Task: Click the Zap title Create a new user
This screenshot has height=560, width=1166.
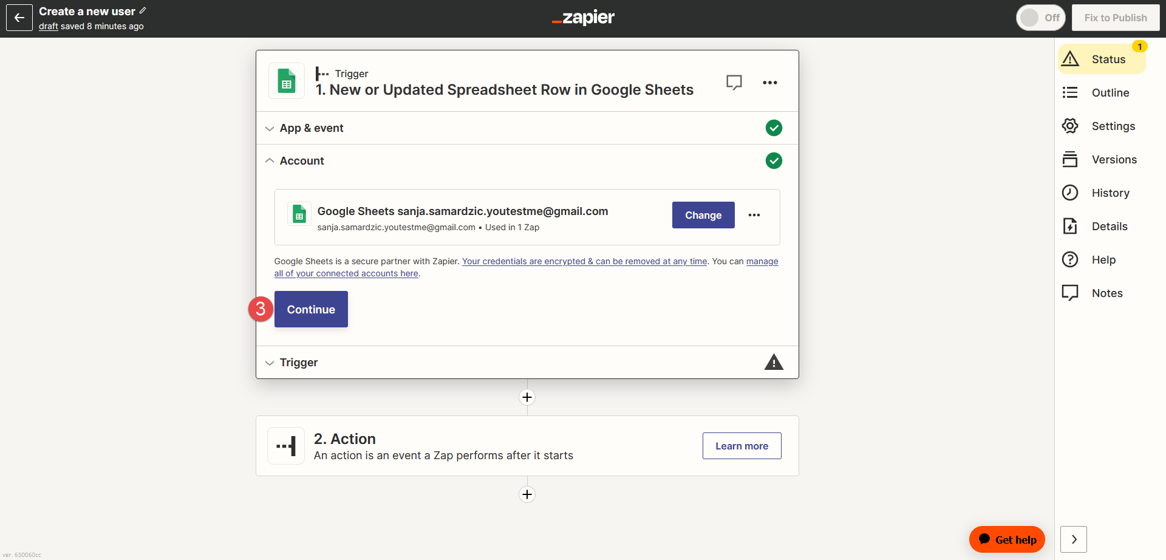Action: pos(87,11)
